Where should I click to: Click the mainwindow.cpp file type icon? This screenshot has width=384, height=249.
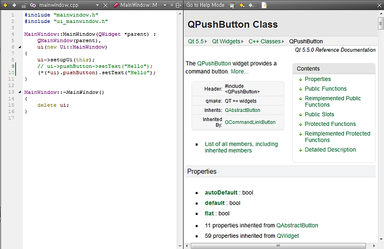[33, 5]
